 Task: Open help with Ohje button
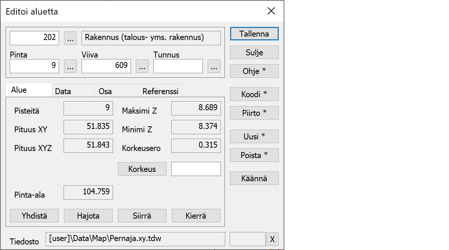tap(254, 71)
